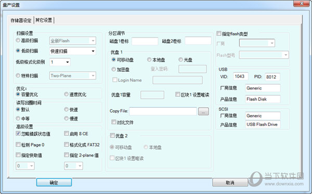Click the Copy File path field
The image size is (312, 194).
pos(163,111)
